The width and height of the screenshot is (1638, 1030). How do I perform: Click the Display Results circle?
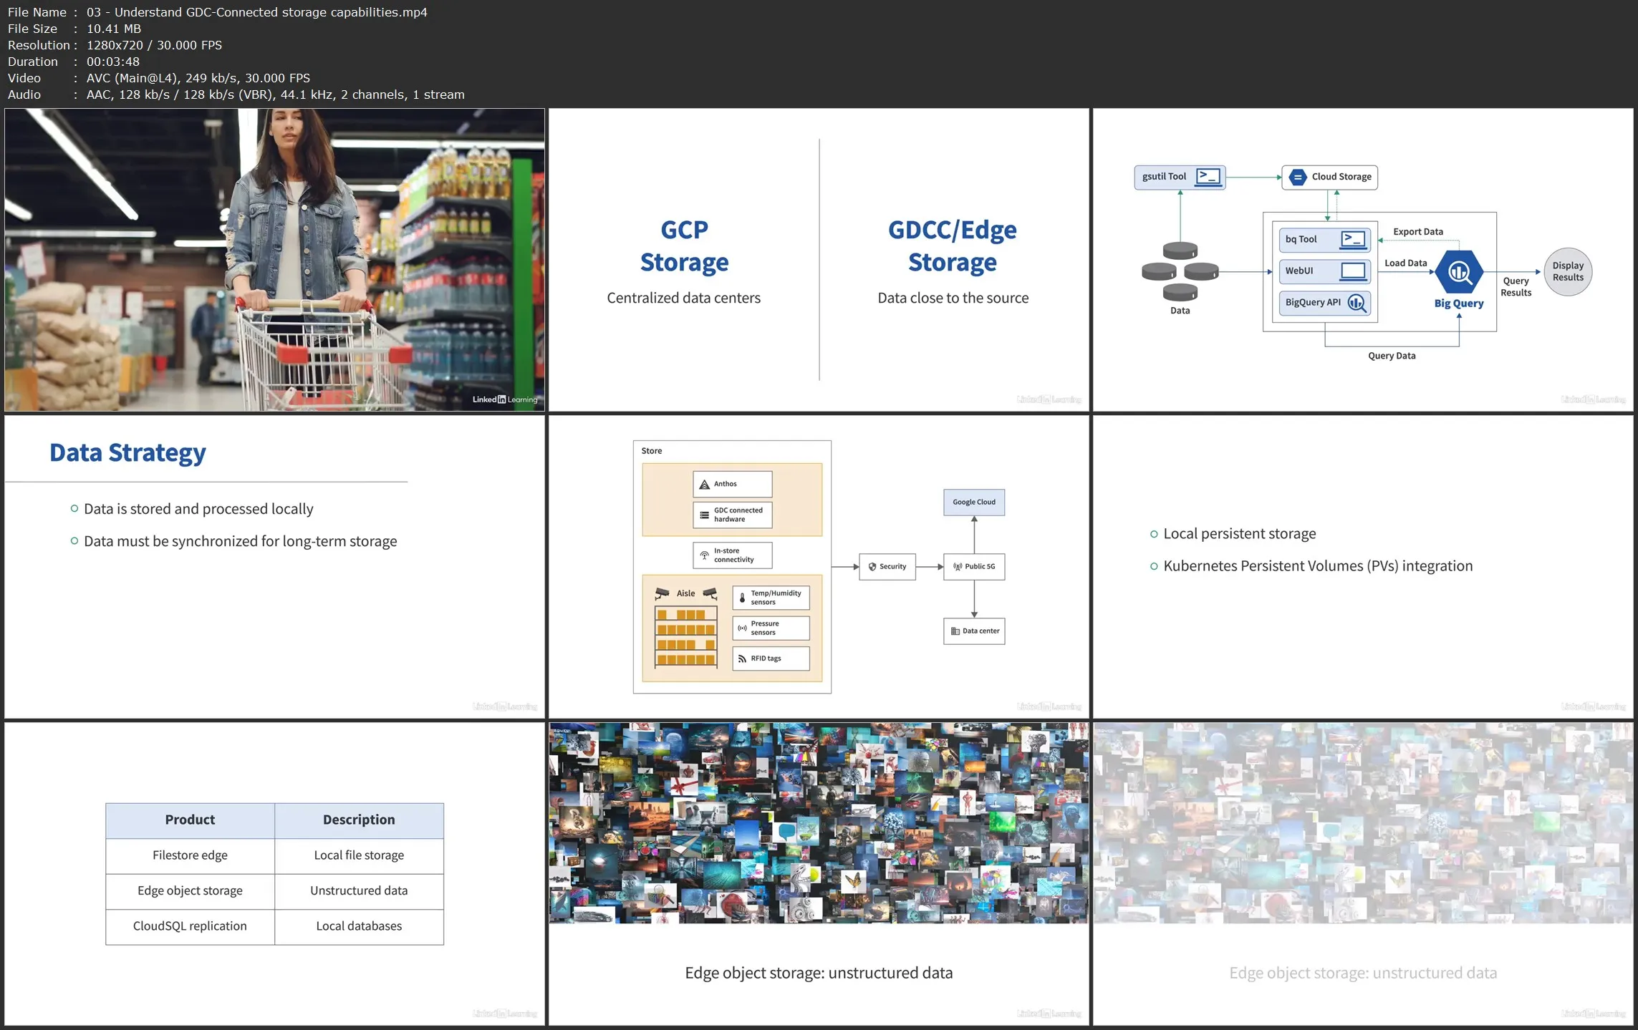coord(1568,272)
